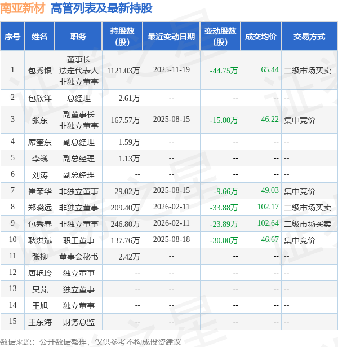Click the average price 102.64
Screen dimensions: 338x347
tap(268, 223)
